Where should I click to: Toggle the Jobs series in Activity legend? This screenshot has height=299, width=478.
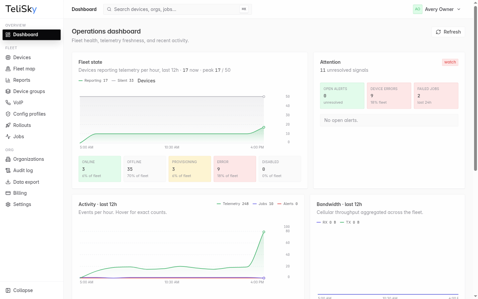coord(263,204)
